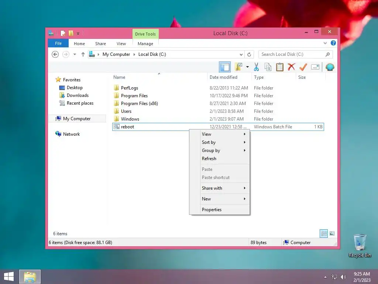
Task: Copy selection using the copy icon
Action: tap(268, 67)
